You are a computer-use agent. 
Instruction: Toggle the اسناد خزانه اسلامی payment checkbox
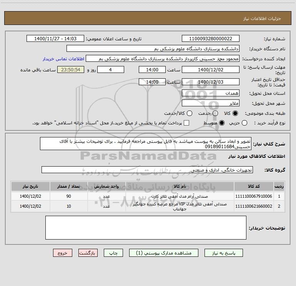coord(186,123)
